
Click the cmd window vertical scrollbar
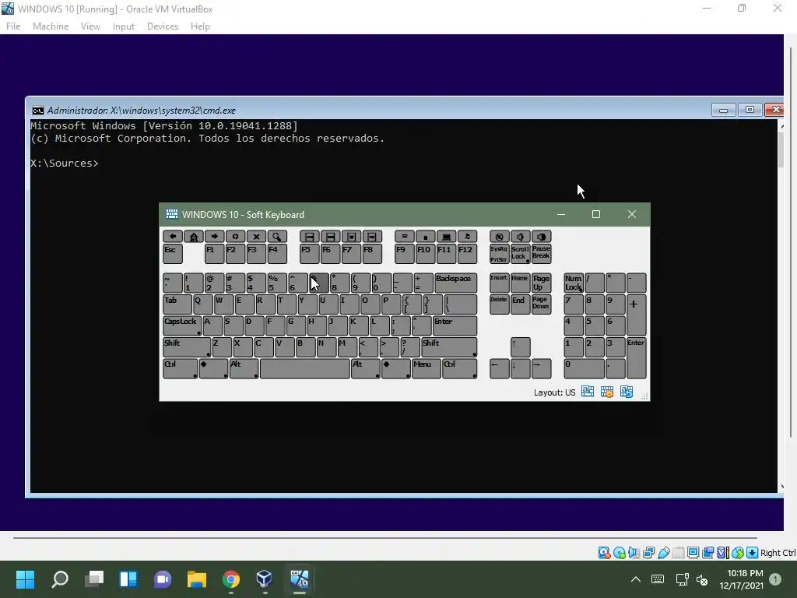[x=781, y=305]
